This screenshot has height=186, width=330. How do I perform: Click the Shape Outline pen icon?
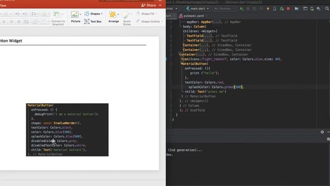click(x=138, y=21)
